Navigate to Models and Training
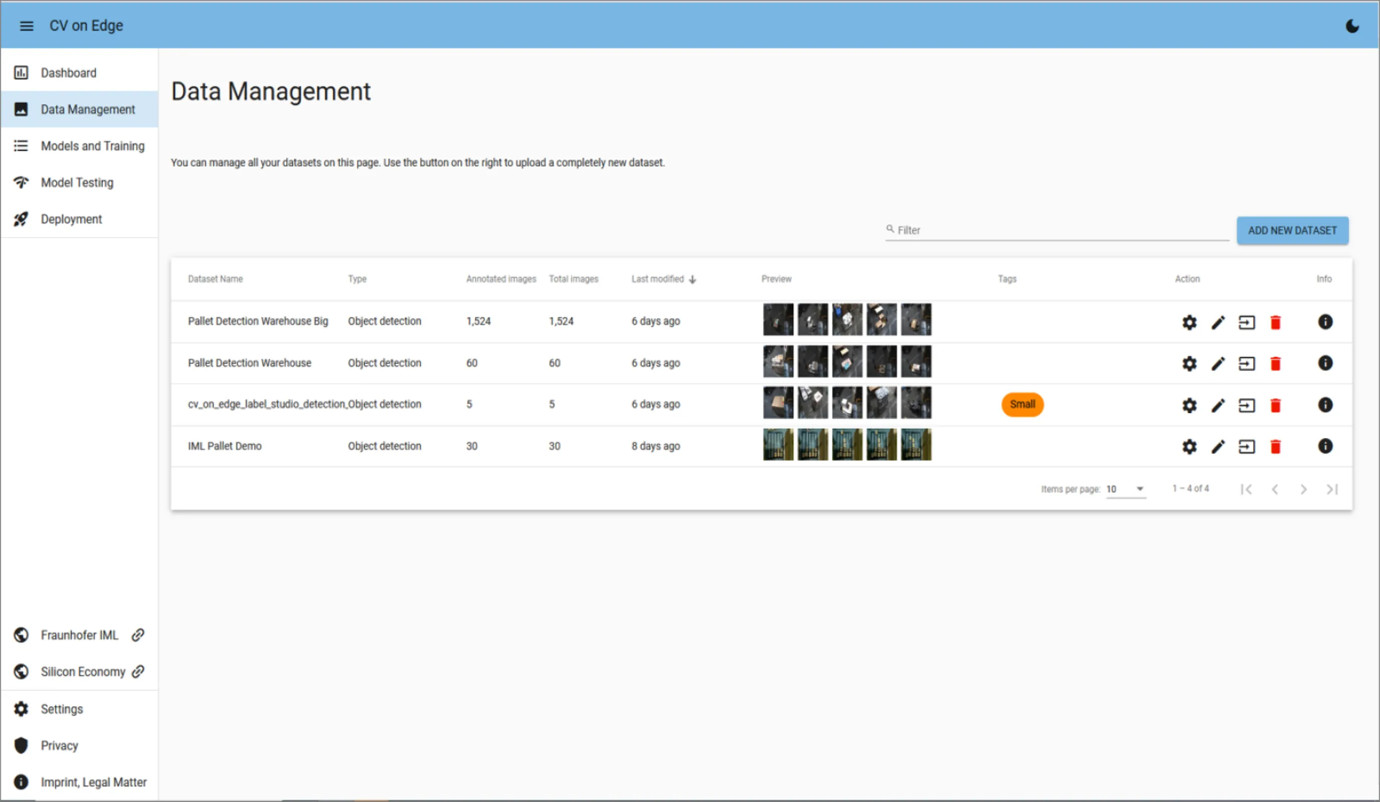This screenshot has height=802, width=1380. click(92, 146)
